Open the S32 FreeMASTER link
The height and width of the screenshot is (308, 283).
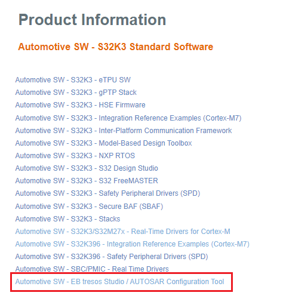87,181
